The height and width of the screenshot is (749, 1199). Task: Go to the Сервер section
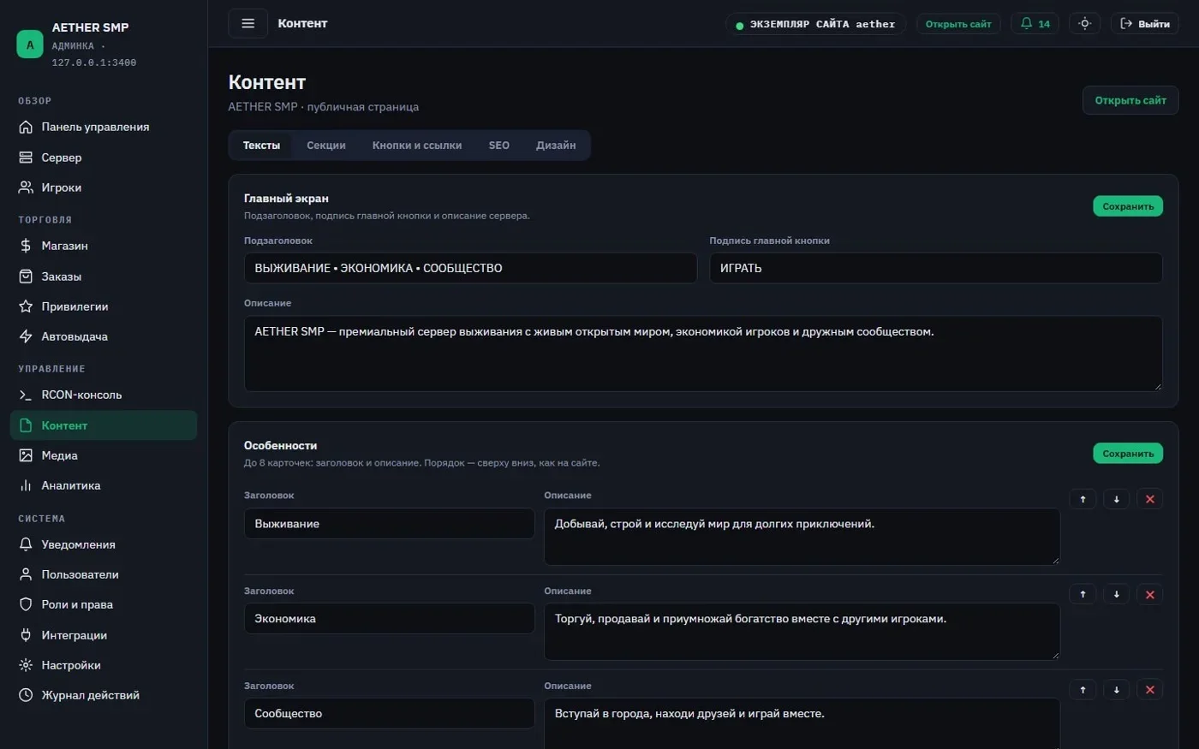coord(104,158)
